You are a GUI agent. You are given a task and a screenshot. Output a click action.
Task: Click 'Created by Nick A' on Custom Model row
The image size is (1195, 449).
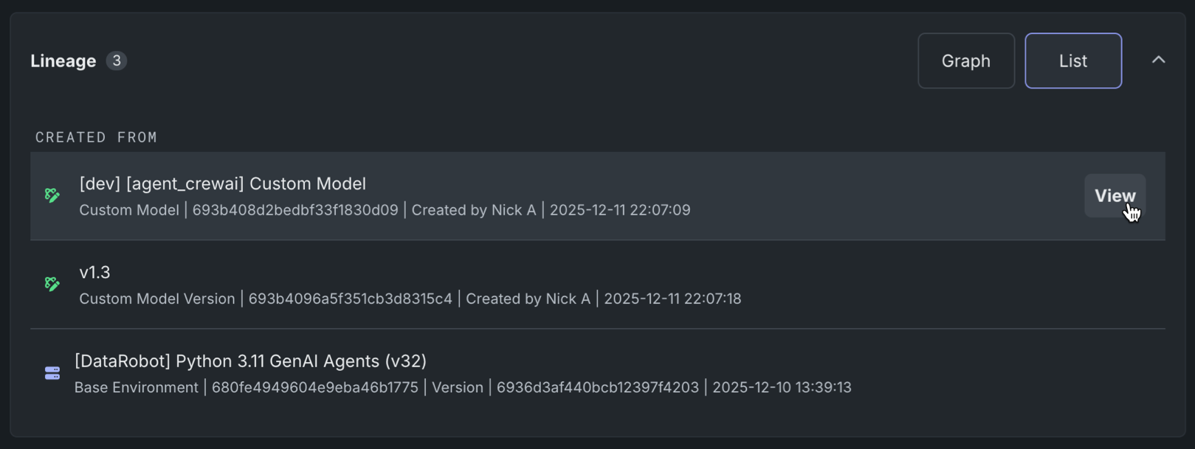click(473, 210)
